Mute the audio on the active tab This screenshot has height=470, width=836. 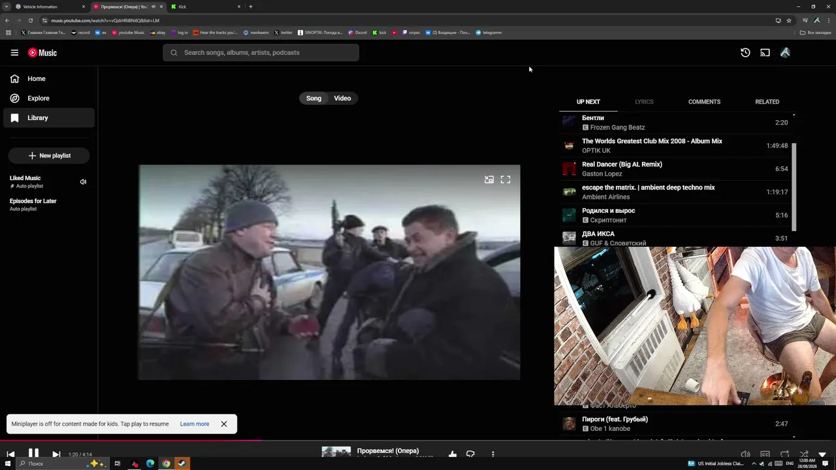[x=153, y=7]
